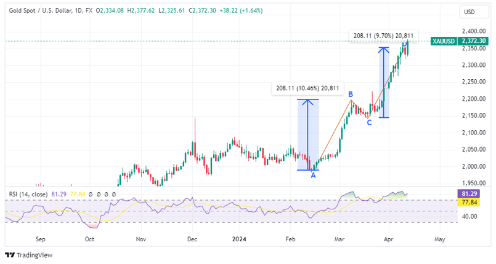Click the 77.84 value in RSI legend

click(x=78, y=195)
